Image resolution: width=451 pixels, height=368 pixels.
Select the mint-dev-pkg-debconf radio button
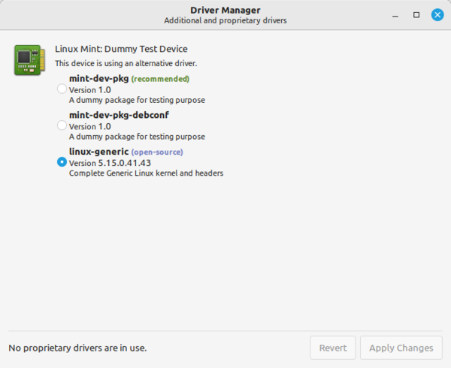(62, 125)
